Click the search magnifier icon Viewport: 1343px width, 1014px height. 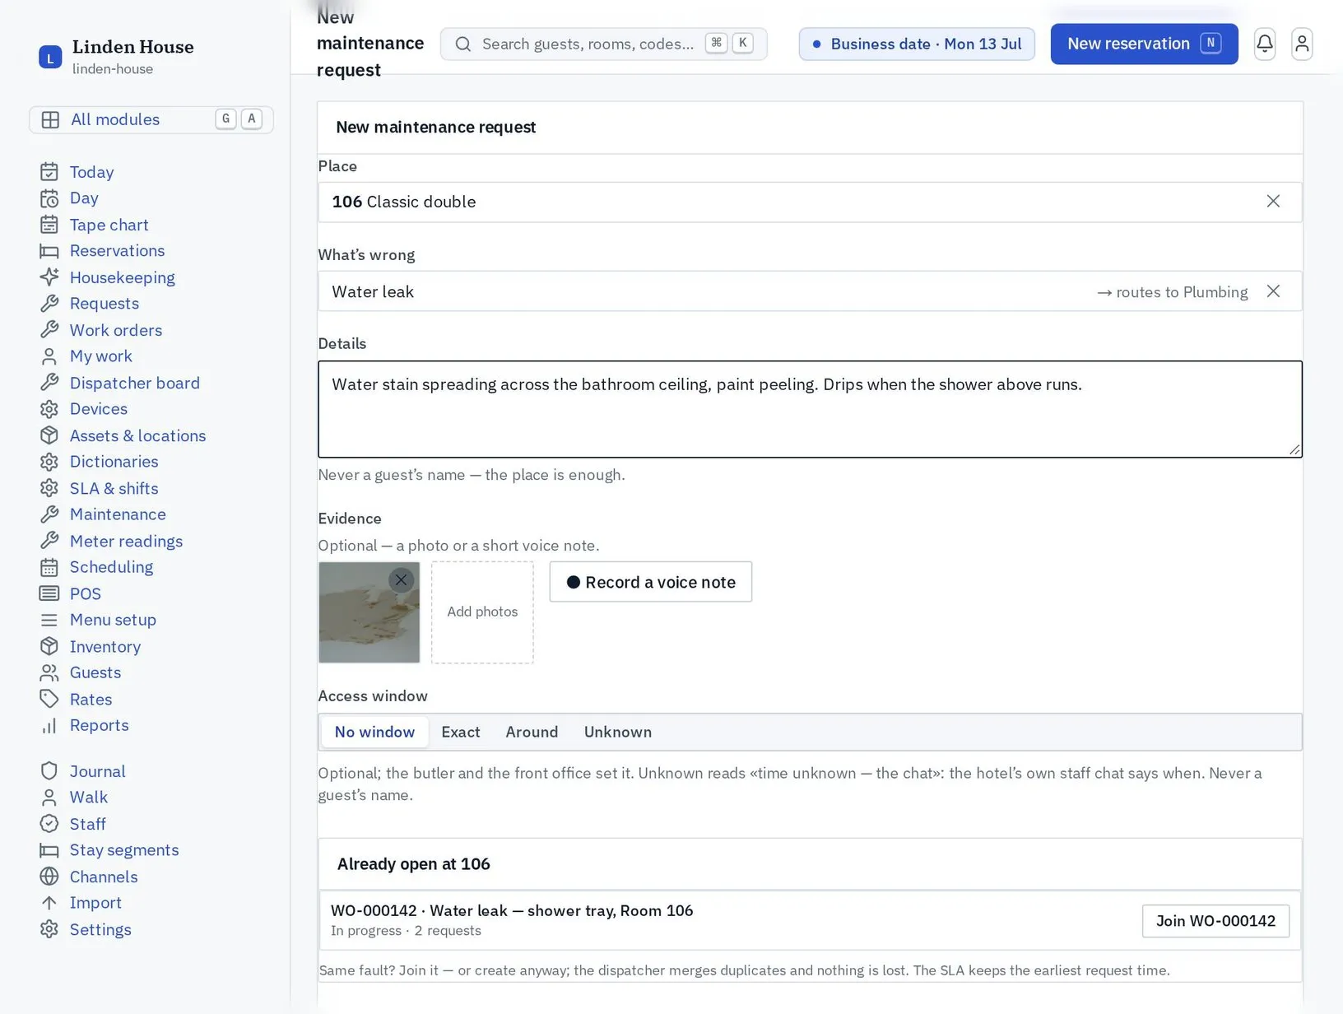coord(463,44)
